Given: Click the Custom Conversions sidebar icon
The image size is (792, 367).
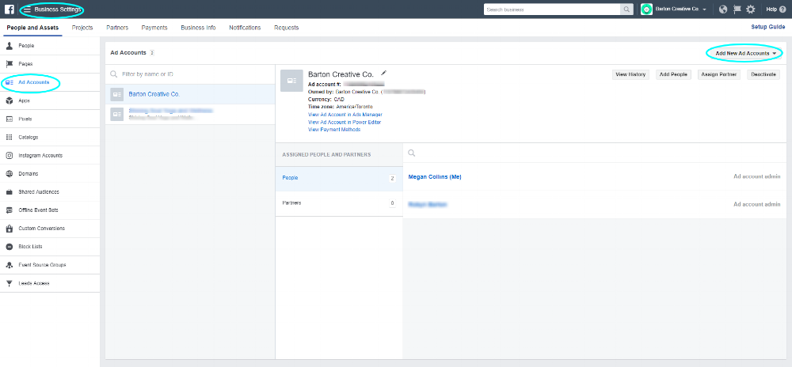Looking at the screenshot, I should click(x=9, y=229).
